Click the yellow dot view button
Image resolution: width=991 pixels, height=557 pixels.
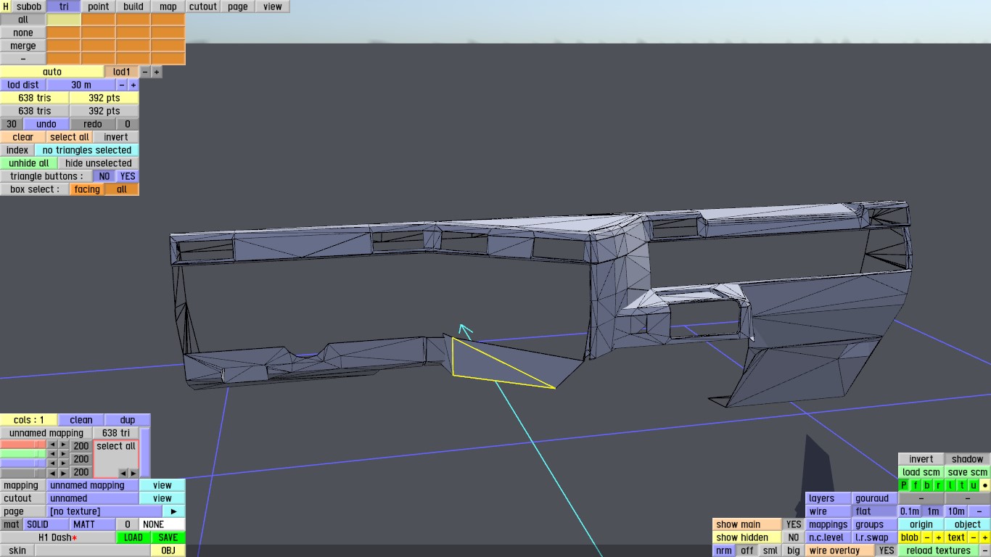point(984,485)
